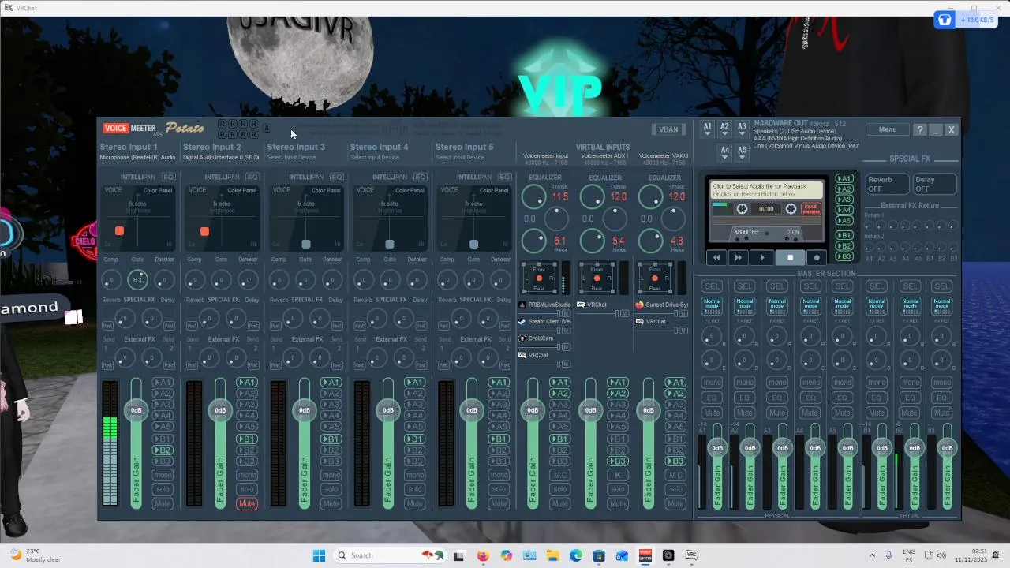Click first Normal mode button in Master Section
The height and width of the screenshot is (568, 1010).
click(712, 305)
